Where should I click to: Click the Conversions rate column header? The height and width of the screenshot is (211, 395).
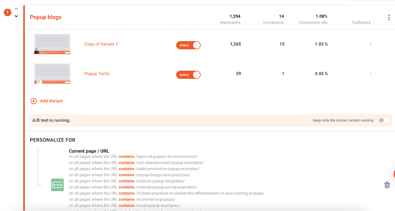click(313, 23)
